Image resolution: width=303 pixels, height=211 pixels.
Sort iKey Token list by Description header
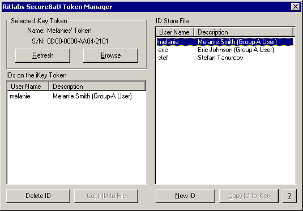[97, 87]
